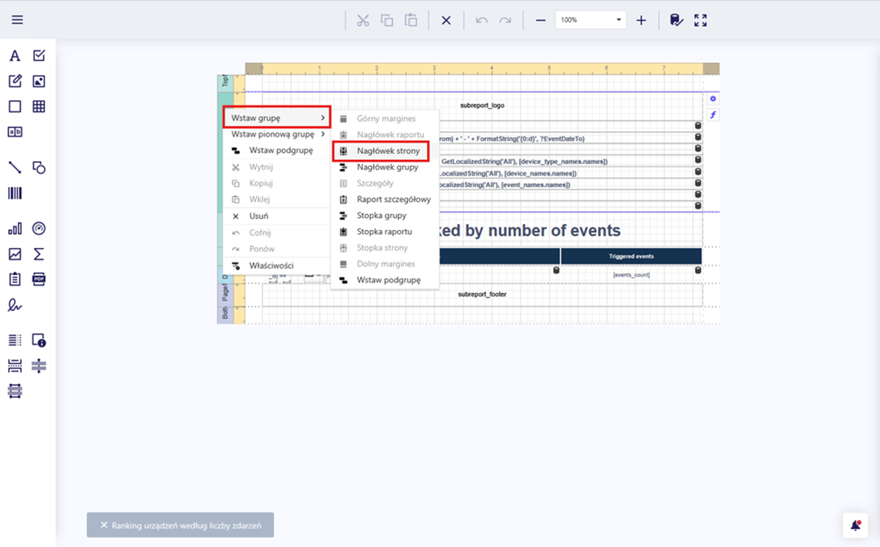
Task: Select the Signature tool
Action: click(15, 305)
